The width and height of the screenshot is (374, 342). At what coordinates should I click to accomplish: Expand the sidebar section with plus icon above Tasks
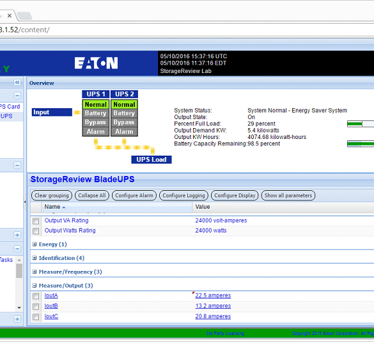tap(17, 235)
